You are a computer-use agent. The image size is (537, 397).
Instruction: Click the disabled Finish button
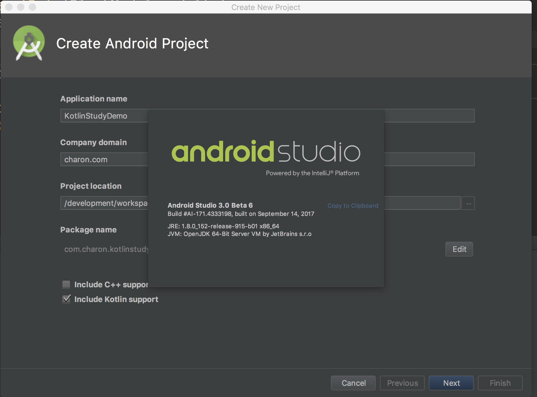click(x=500, y=383)
